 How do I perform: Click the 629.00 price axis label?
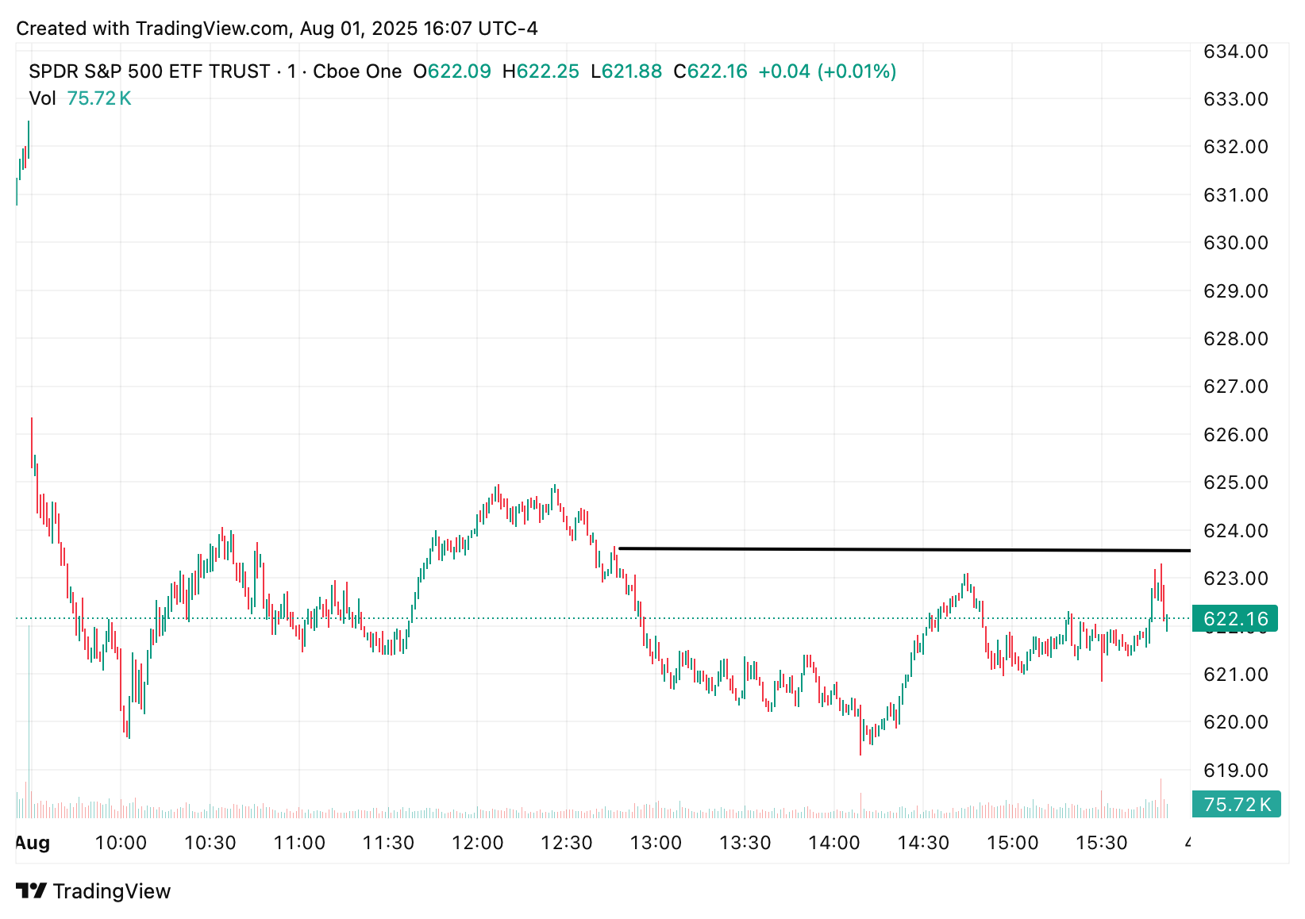click(1236, 291)
